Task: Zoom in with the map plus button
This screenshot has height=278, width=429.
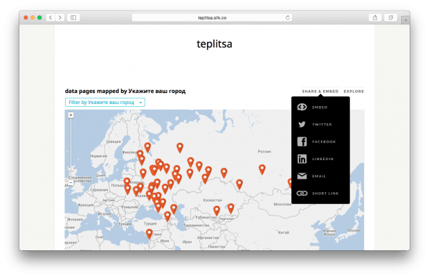Action: coord(71,116)
